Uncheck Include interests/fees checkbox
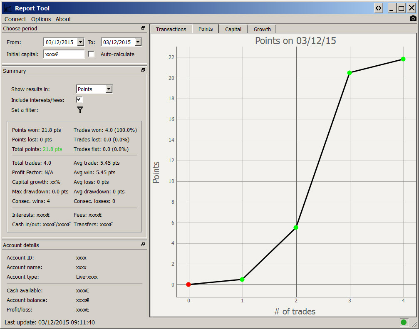Image resolution: width=419 pixels, height=329 pixels. 79,100
